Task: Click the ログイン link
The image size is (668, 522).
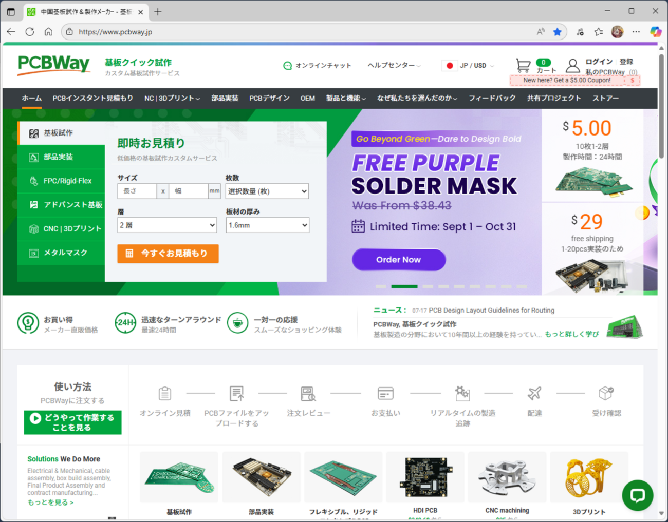Action: [599, 62]
